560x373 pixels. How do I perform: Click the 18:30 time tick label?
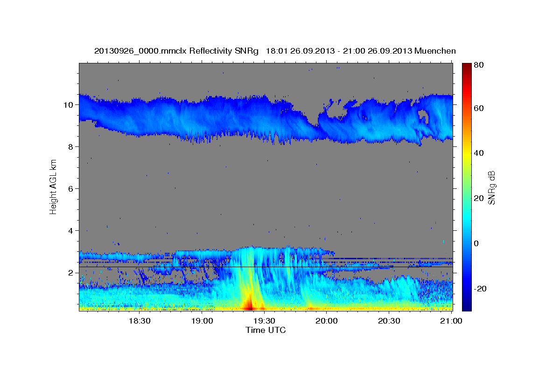140,321
